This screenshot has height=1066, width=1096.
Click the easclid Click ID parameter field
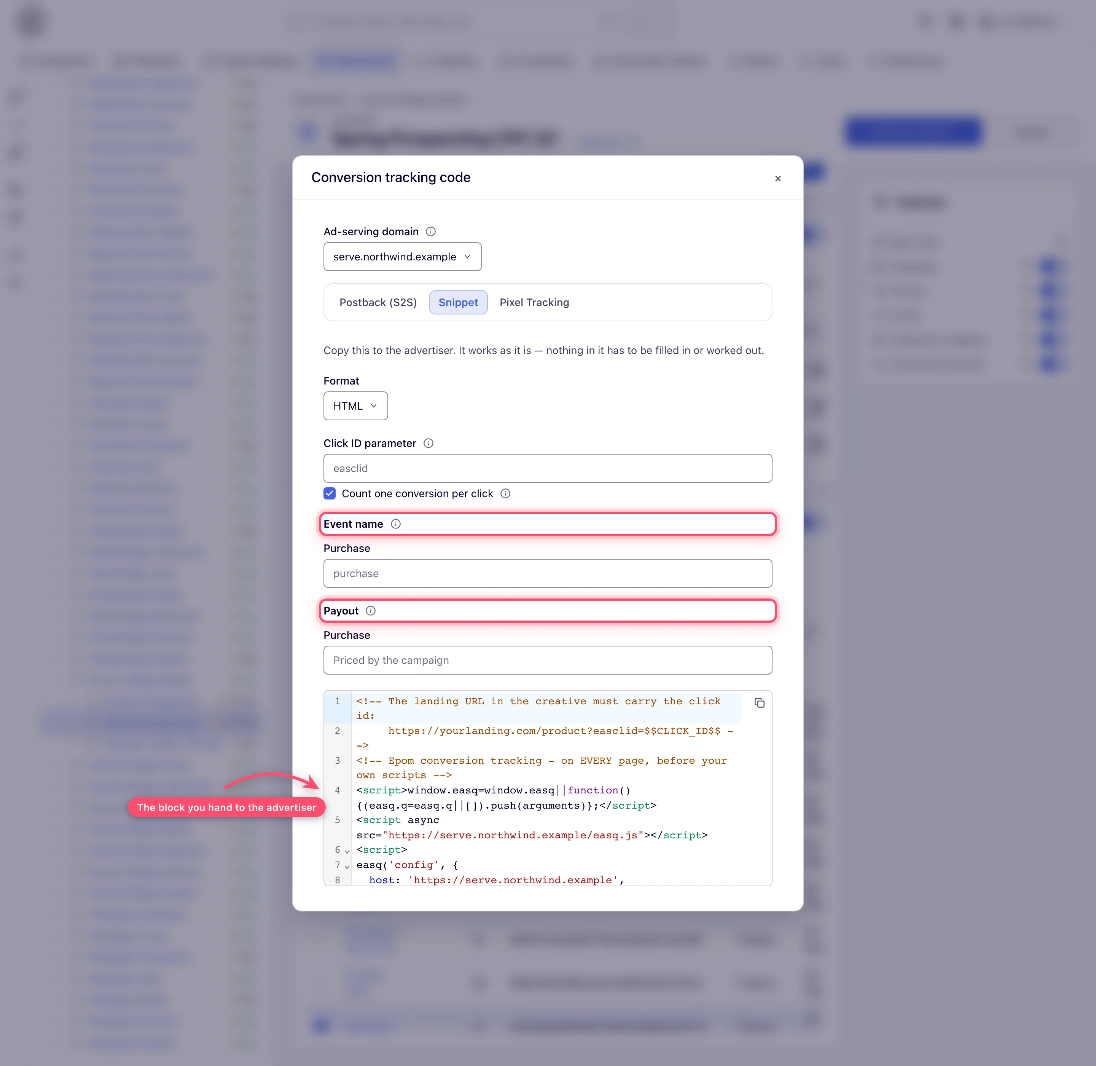coord(548,468)
